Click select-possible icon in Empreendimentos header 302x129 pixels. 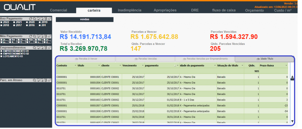(38, 48)
